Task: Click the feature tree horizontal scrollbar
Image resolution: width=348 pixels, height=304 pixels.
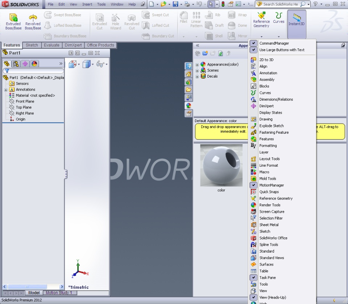Action: (x=33, y=287)
